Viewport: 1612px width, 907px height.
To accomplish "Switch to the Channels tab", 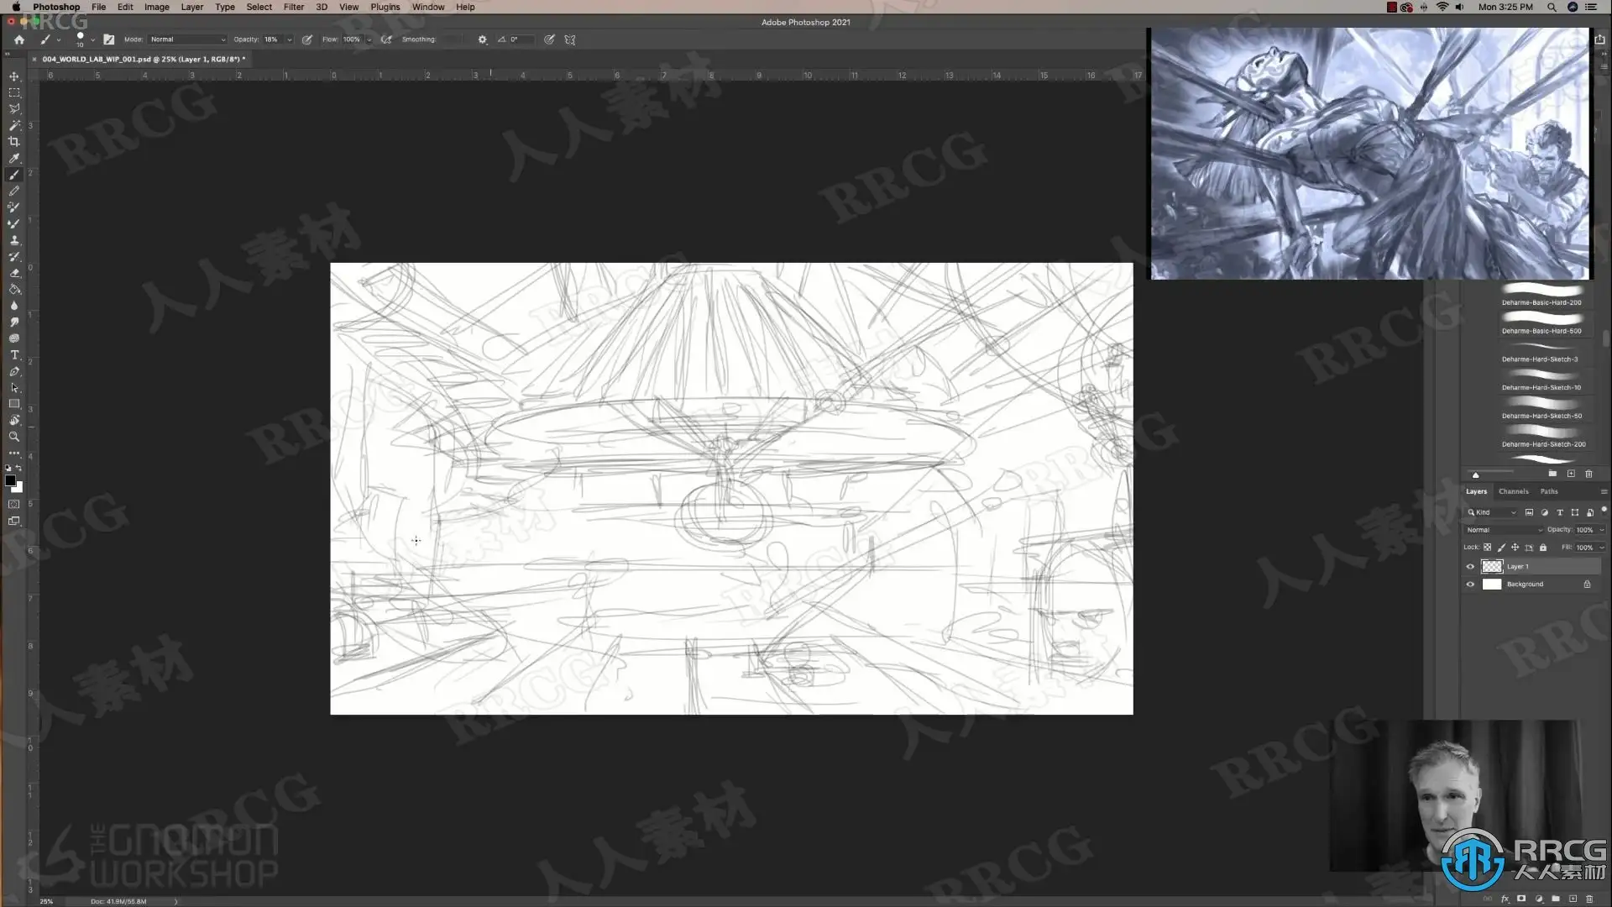I will coord(1513,491).
